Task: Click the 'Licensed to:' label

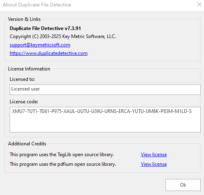Action: pyautogui.click(x=22, y=79)
